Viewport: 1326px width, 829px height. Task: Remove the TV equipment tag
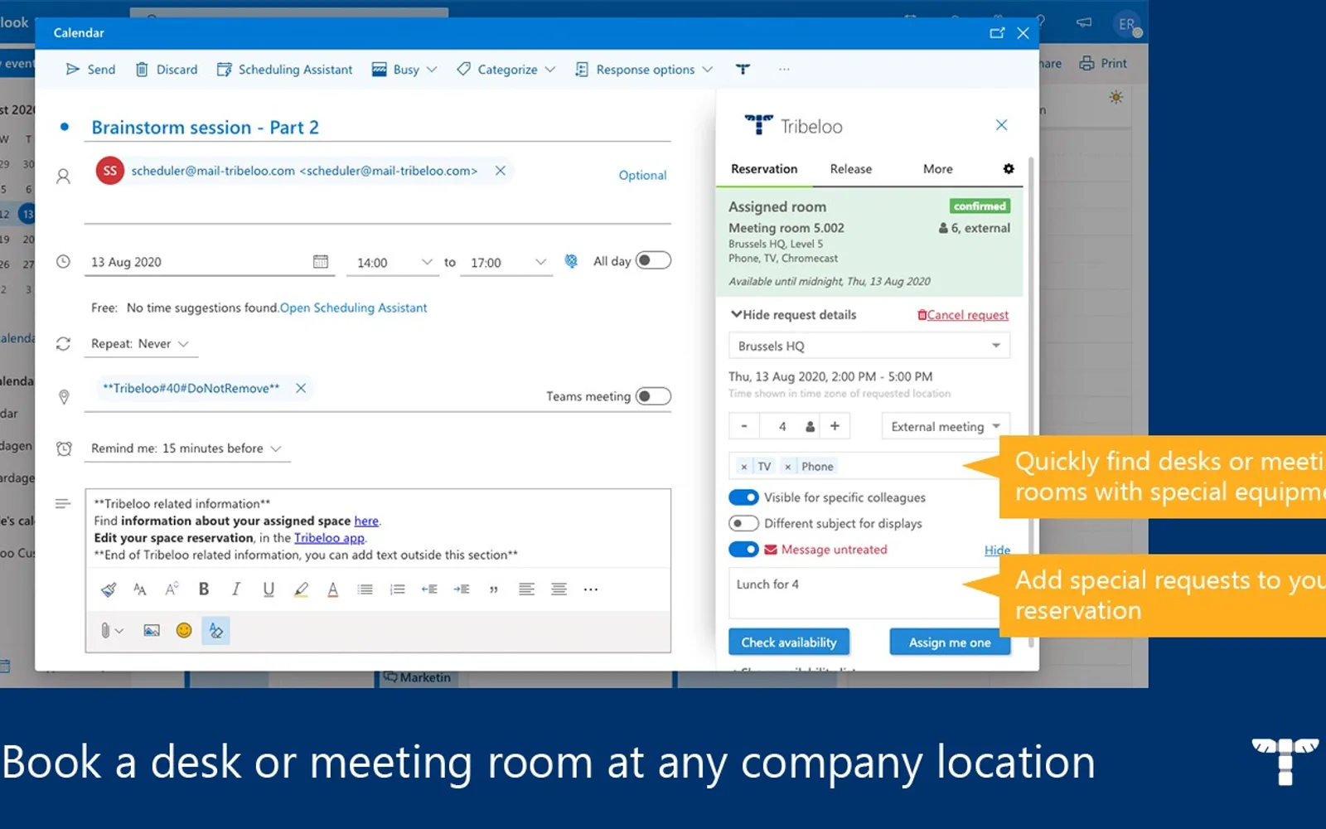tap(743, 467)
